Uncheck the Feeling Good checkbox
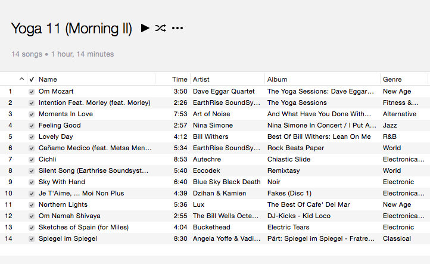The height and width of the screenshot is (264, 430). tap(32, 126)
